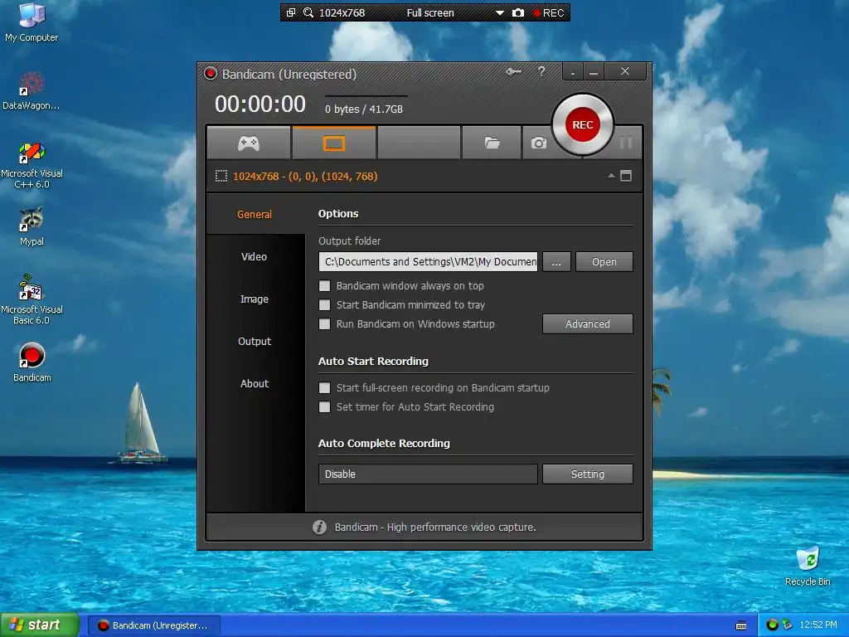
Task: Click the 00:00:00 recording timer
Action: pyautogui.click(x=260, y=104)
